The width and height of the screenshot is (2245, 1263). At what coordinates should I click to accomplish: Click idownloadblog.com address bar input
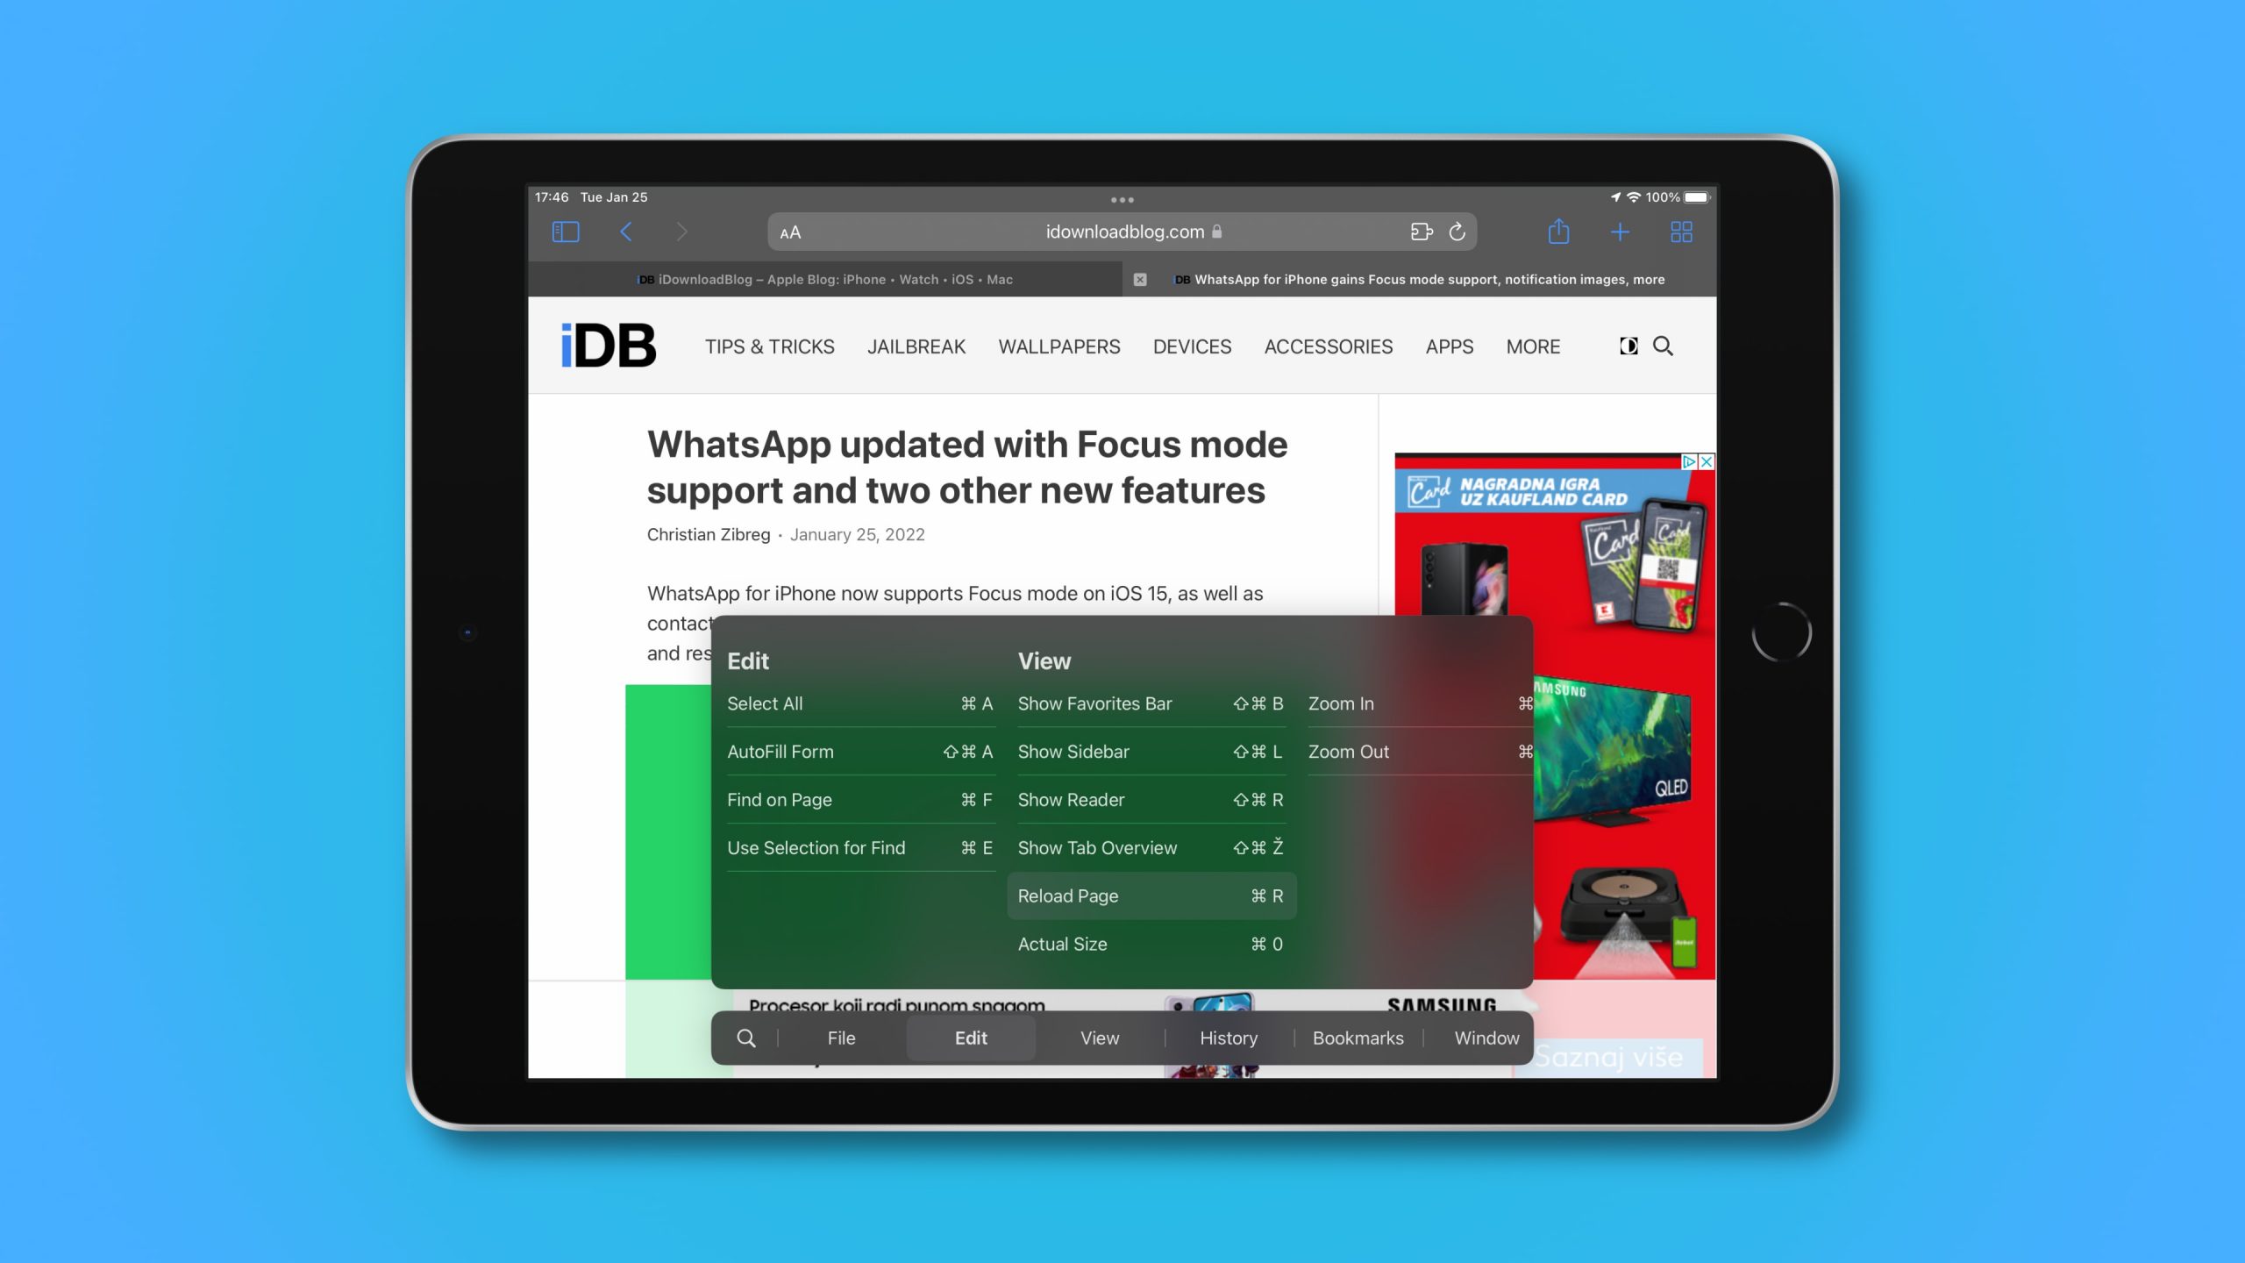pyautogui.click(x=1124, y=232)
